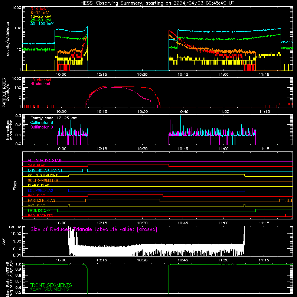Click the SAA_FLAG label
This screenshot has height=297, width=297.
36,195
